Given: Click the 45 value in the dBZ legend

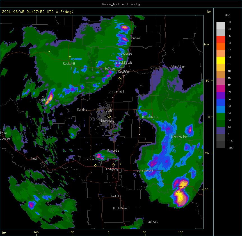Looking at the screenshot, I should 229,78.
